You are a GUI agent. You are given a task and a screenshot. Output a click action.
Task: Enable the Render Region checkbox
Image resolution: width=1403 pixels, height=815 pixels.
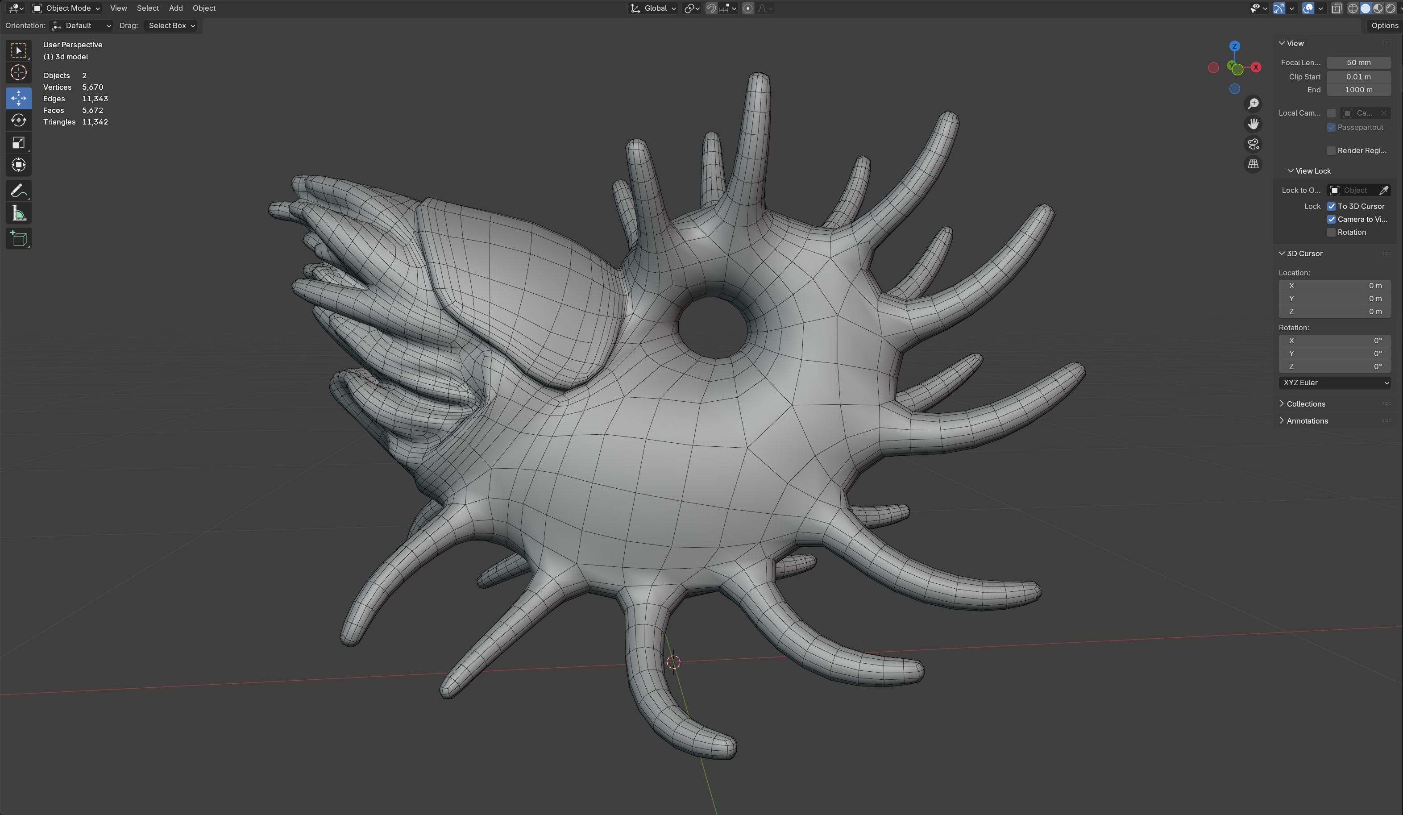[x=1331, y=151]
